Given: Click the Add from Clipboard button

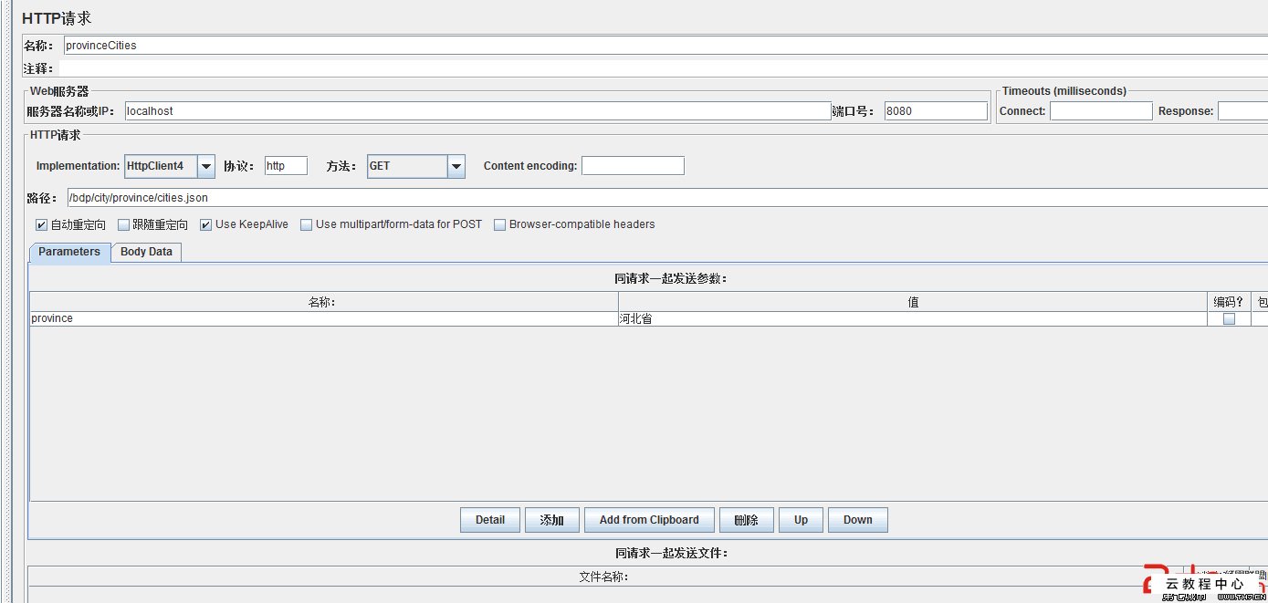Looking at the screenshot, I should click(649, 519).
